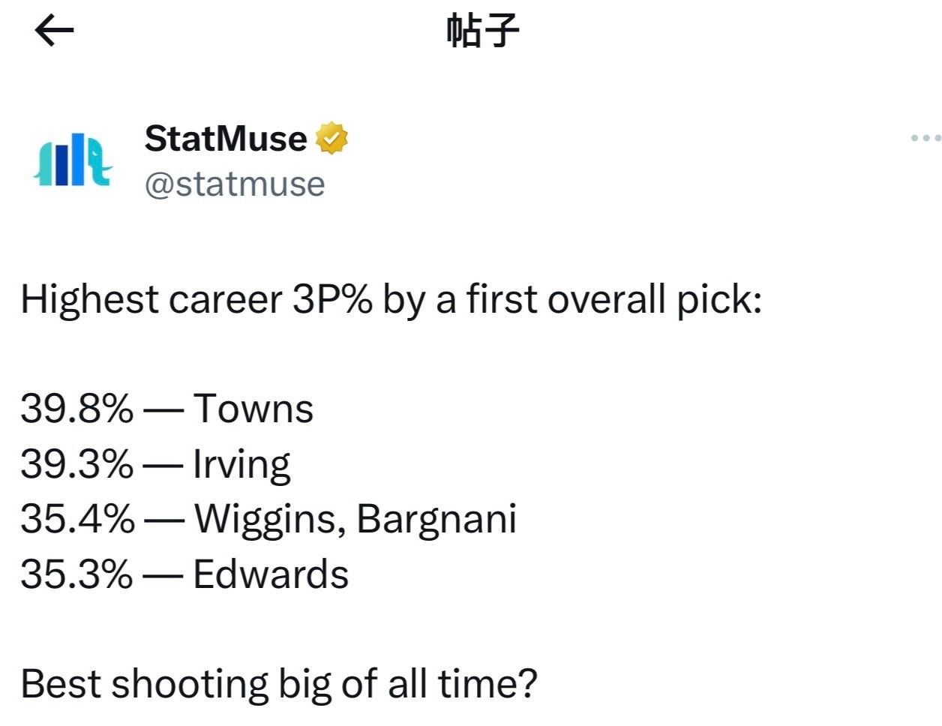Click "Best shooting big of all time?"
The width and height of the screenshot is (942, 726).
[x=279, y=684]
